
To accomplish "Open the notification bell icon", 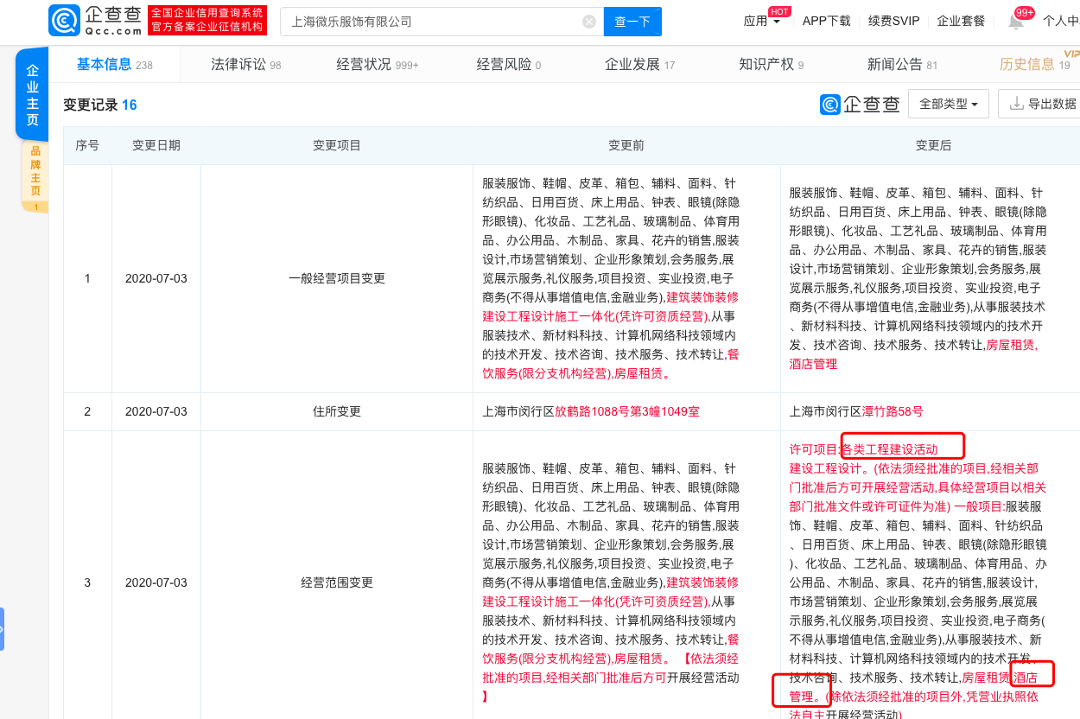I will [1016, 22].
